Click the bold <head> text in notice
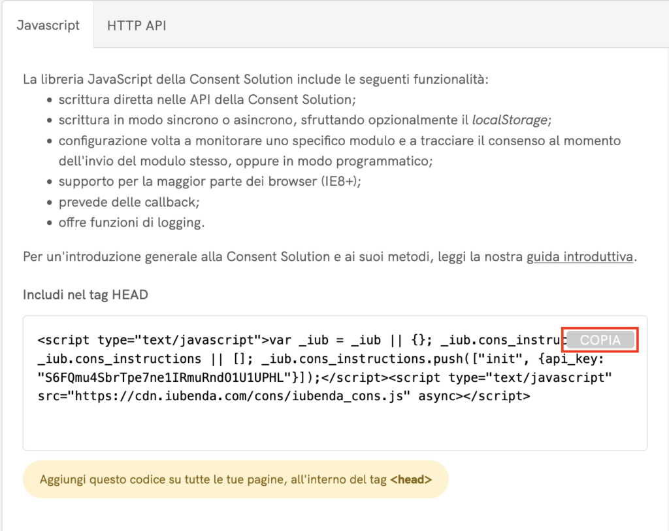This screenshot has width=669, height=531. (410, 479)
